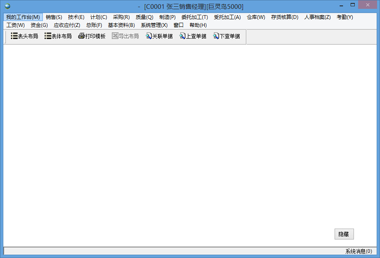The height and width of the screenshot is (258, 380).
Task: Open the 系统管理(X) menu
Action: click(154, 25)
